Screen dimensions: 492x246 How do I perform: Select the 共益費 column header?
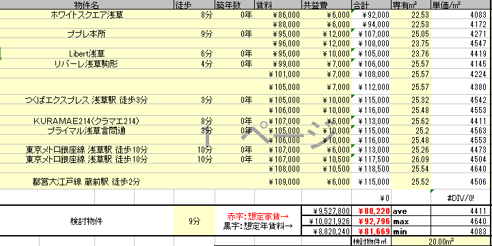point(327,5)
